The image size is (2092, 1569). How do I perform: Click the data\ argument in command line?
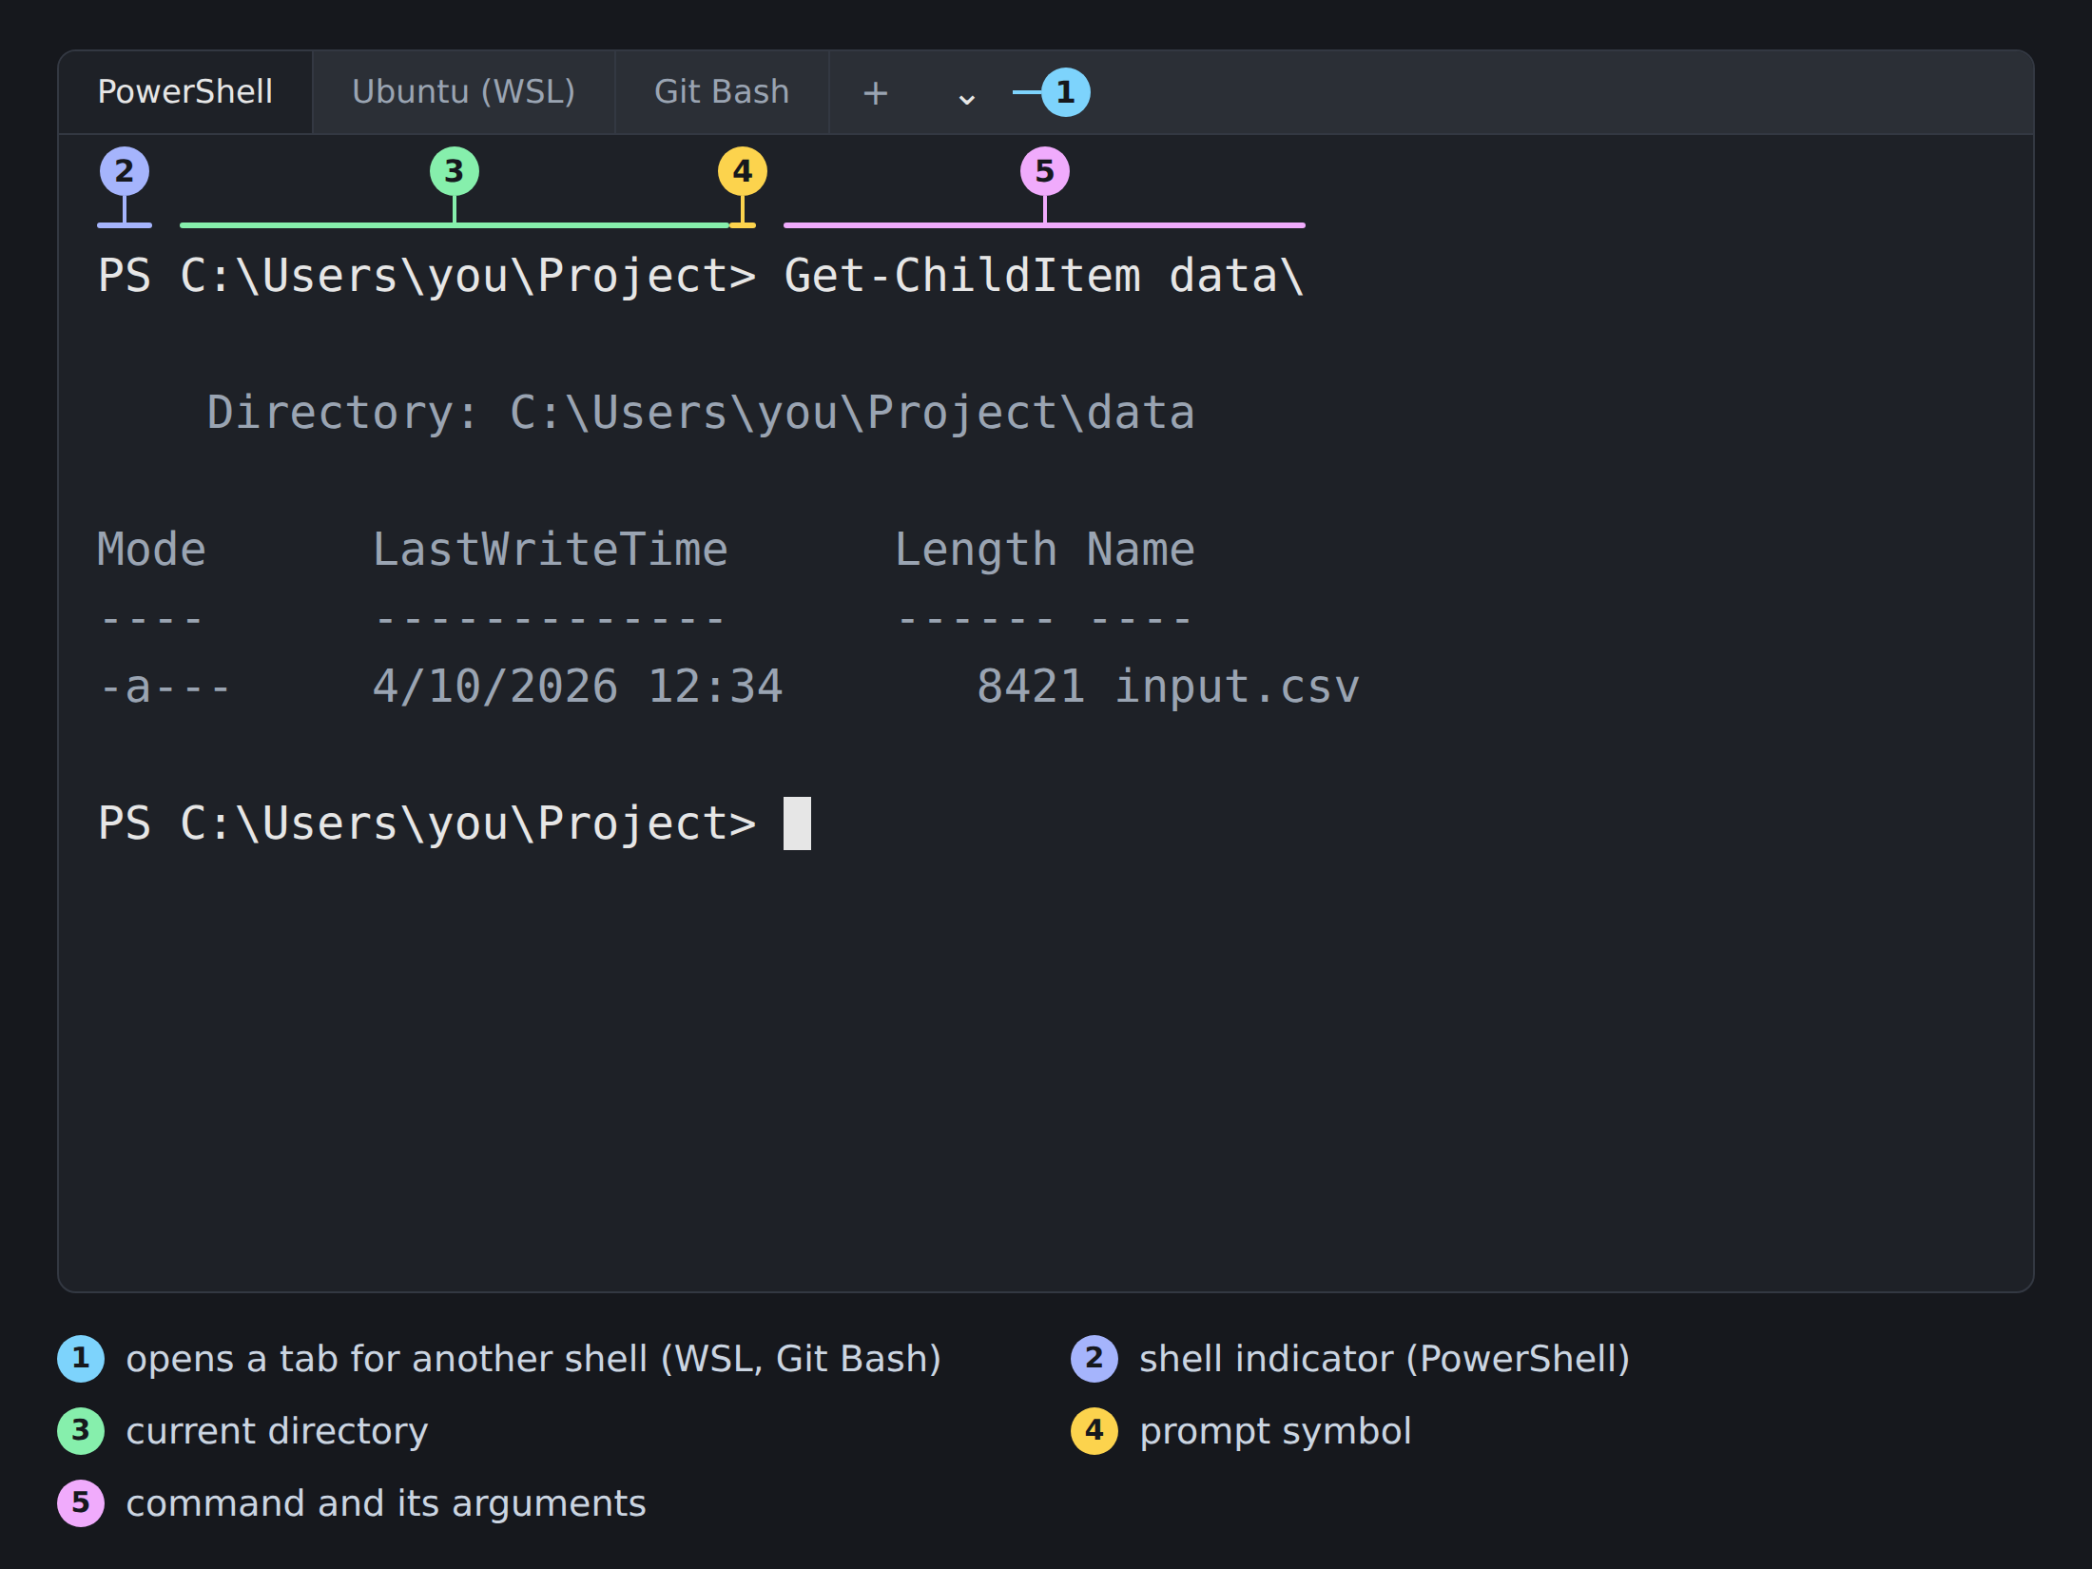tap(1236, 276)
